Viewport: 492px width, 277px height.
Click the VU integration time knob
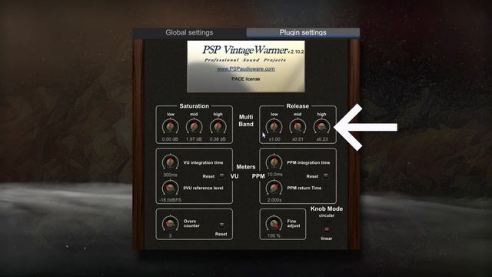pos(171,162)
